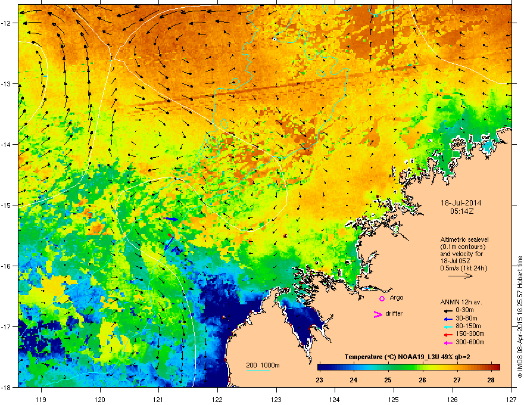Click latitude axis label -12
The width and height of the screenshot is (524, 405).
pos(7,23)
